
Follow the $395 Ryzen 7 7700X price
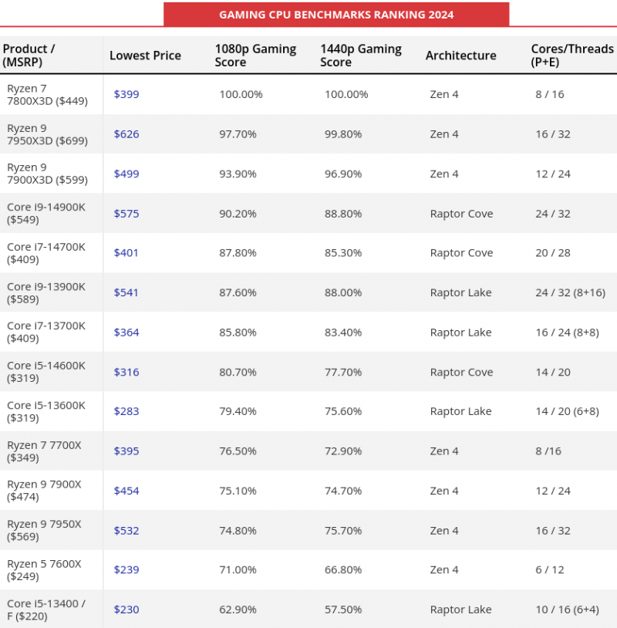pyautogui.click(x=126, y=451)
